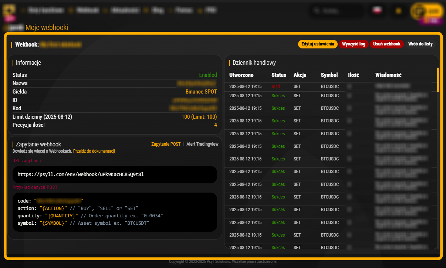446x268 pixels.
Task: Click the Utworzono column header
Action: (x=241, y=75)
